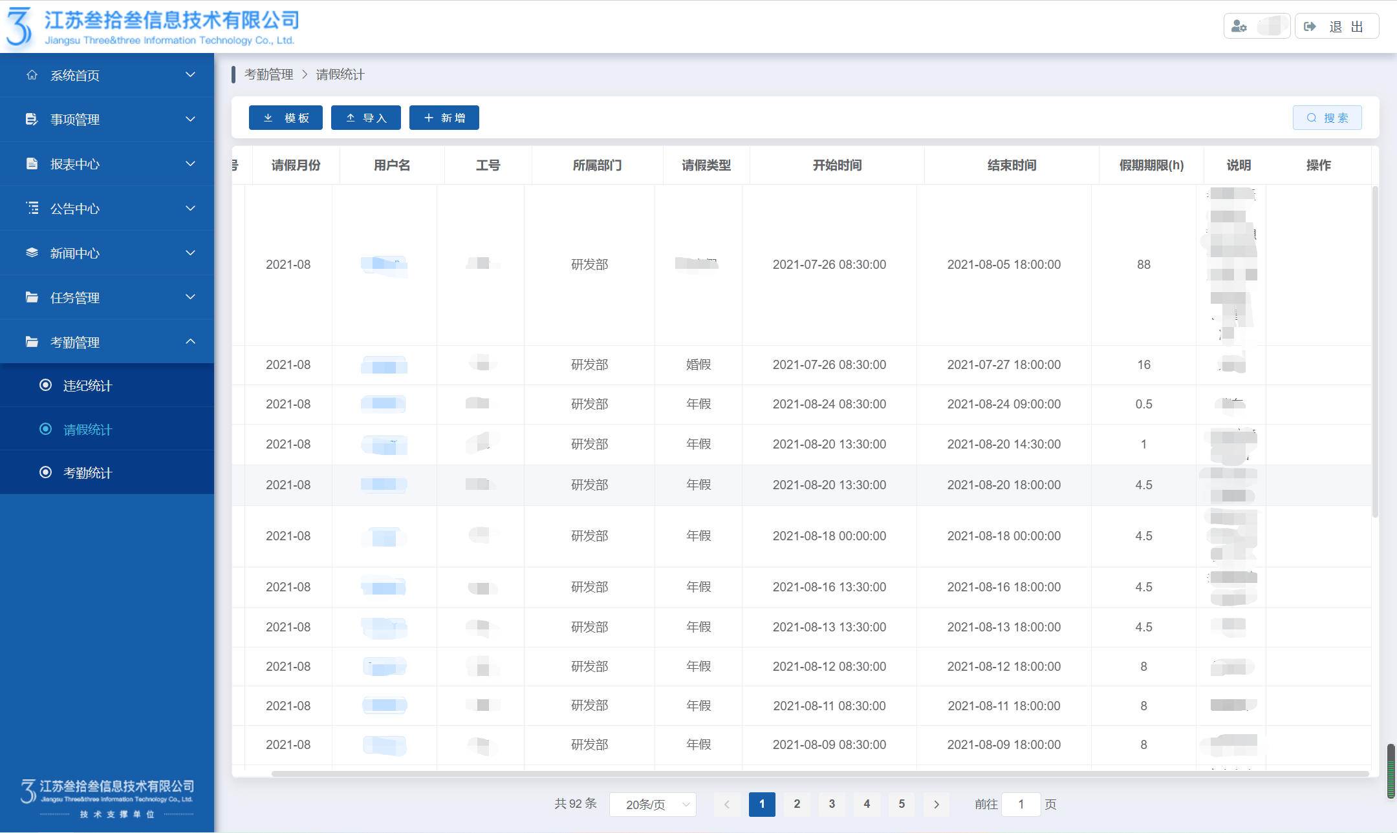
Task: Click the company logo at top left
Action: (x=19, y=27)
